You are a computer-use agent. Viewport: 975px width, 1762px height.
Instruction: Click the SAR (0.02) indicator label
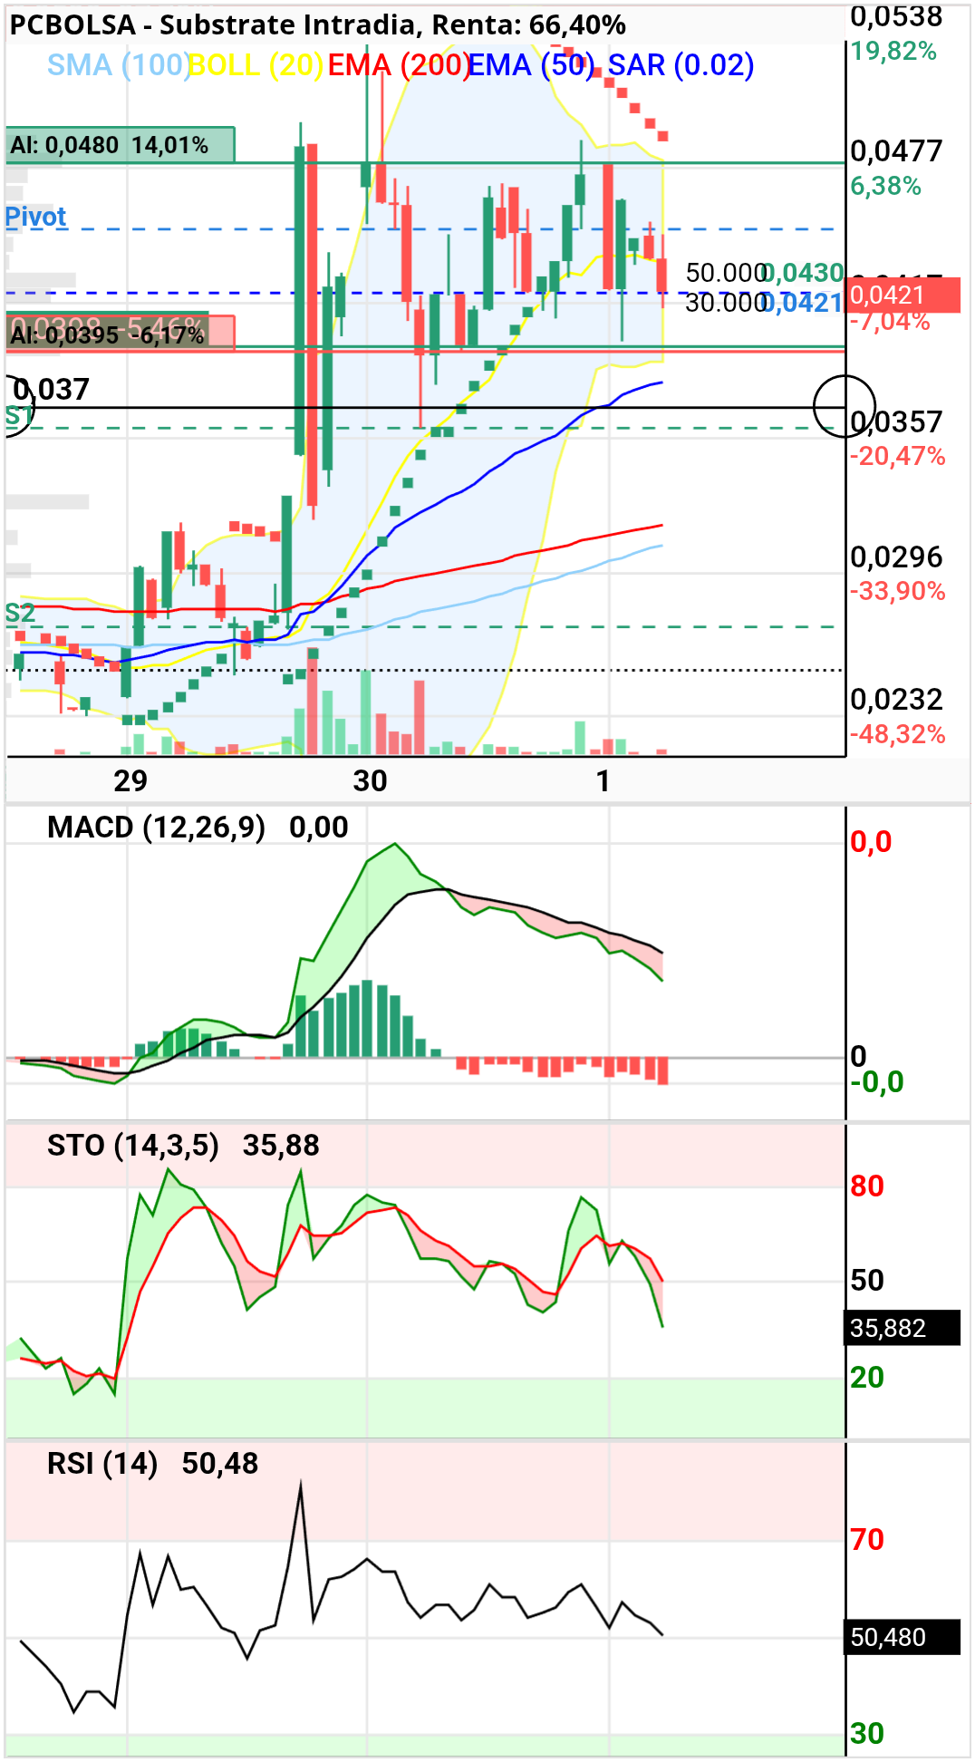tap(681, 65)
